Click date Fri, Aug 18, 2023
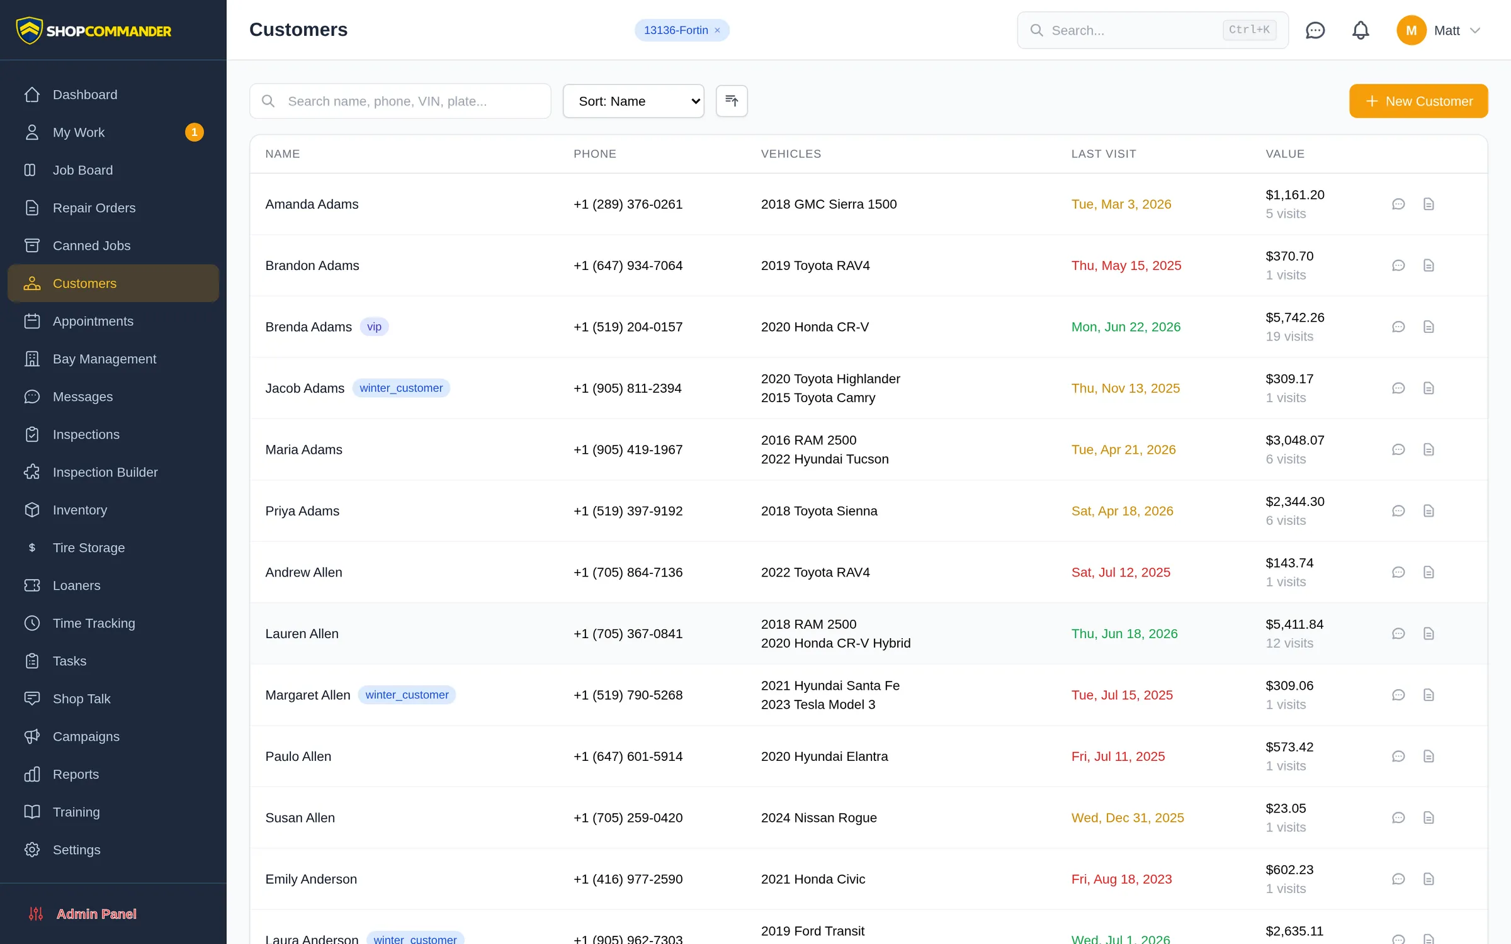 (1121, 879)
